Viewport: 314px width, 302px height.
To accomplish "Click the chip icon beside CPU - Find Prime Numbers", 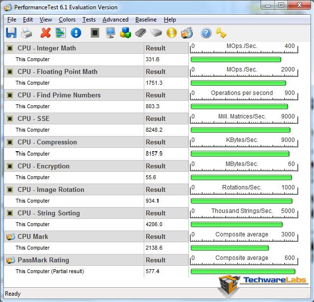I will coord(10,95).
